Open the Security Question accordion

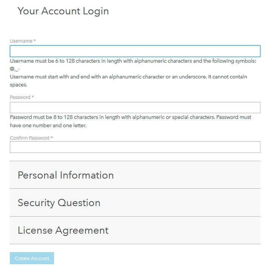135,203
